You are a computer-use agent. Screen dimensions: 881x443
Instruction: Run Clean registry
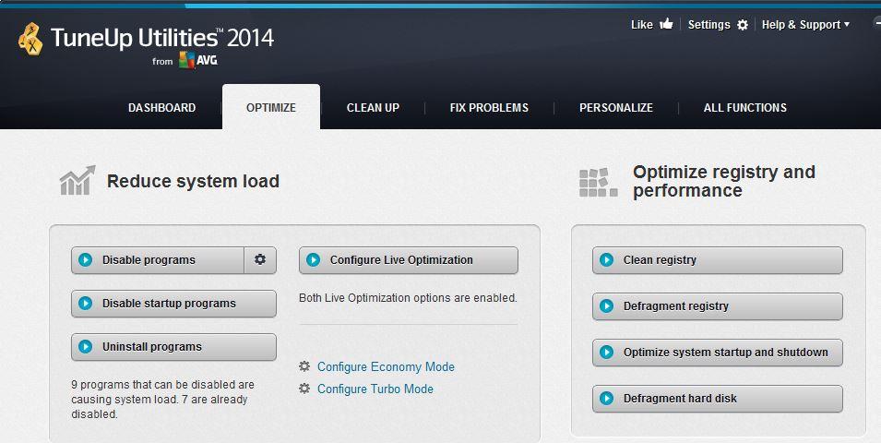pos(718,260)
